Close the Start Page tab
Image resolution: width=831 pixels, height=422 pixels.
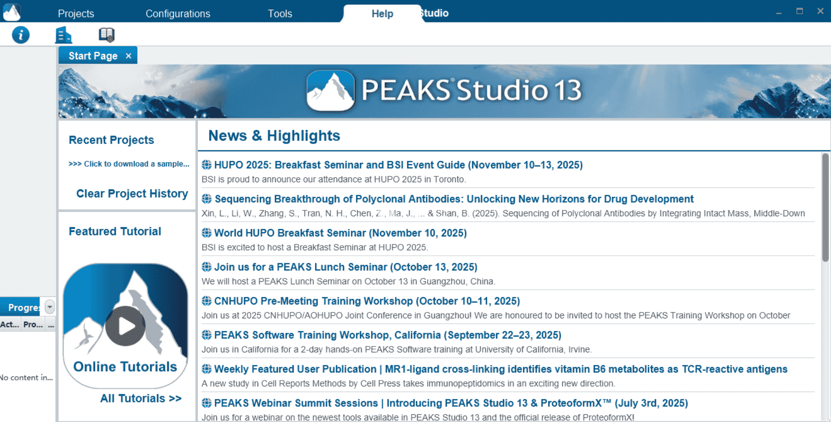(x=128, y=56)
